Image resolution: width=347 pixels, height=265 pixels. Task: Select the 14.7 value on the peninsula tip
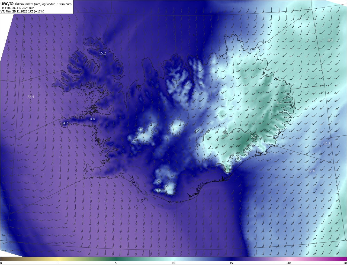[65, 123]
